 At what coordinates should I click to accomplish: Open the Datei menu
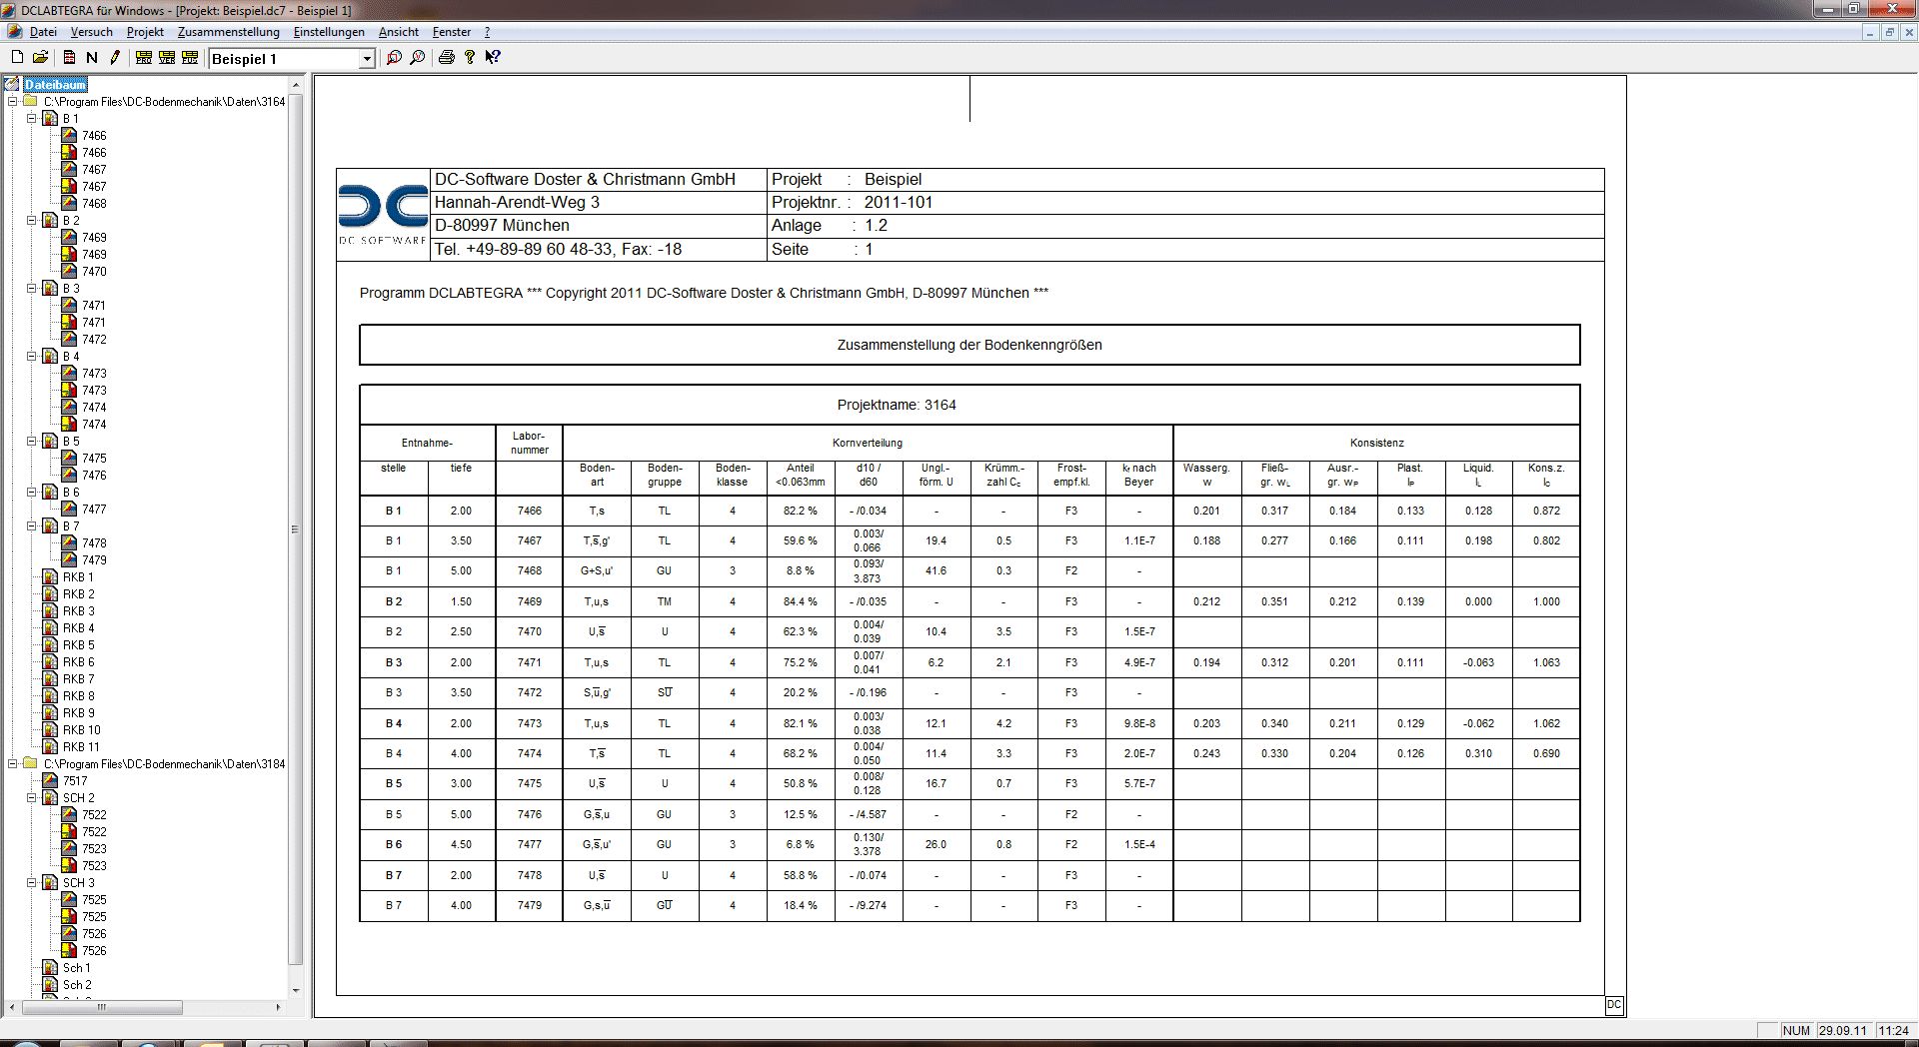point(43,32)
